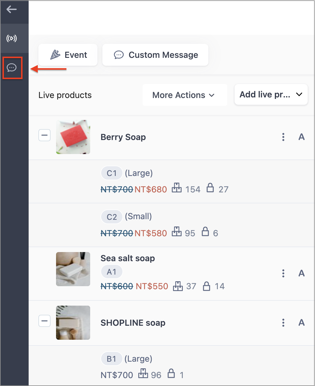Collapse Berry Soap variations
Image resolution: width=315 pixels, height=386 pixels.
click(44, 135)
